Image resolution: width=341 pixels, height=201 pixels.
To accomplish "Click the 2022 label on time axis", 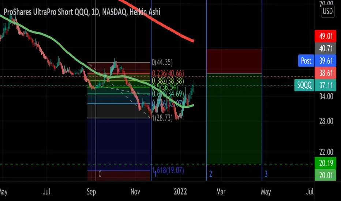I will coord(180,191).
